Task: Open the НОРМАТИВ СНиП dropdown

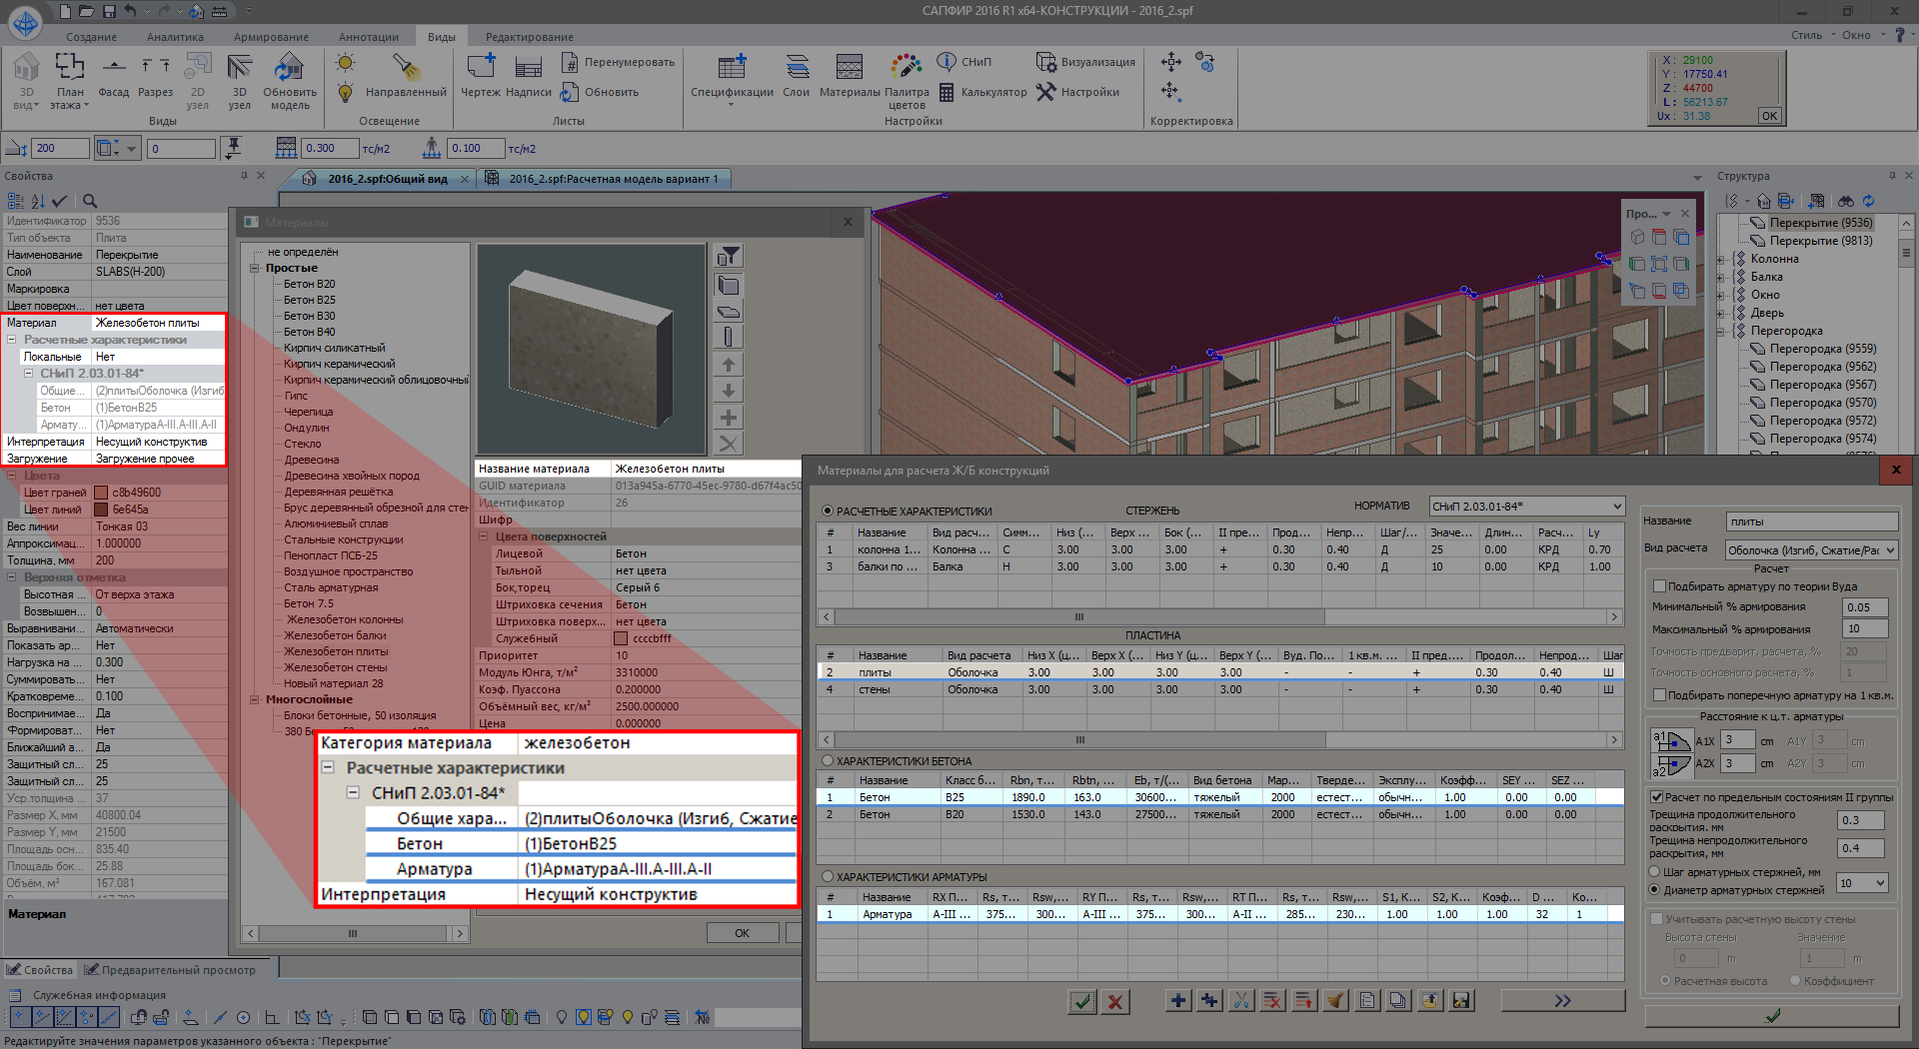Action: coord(1525,507)
